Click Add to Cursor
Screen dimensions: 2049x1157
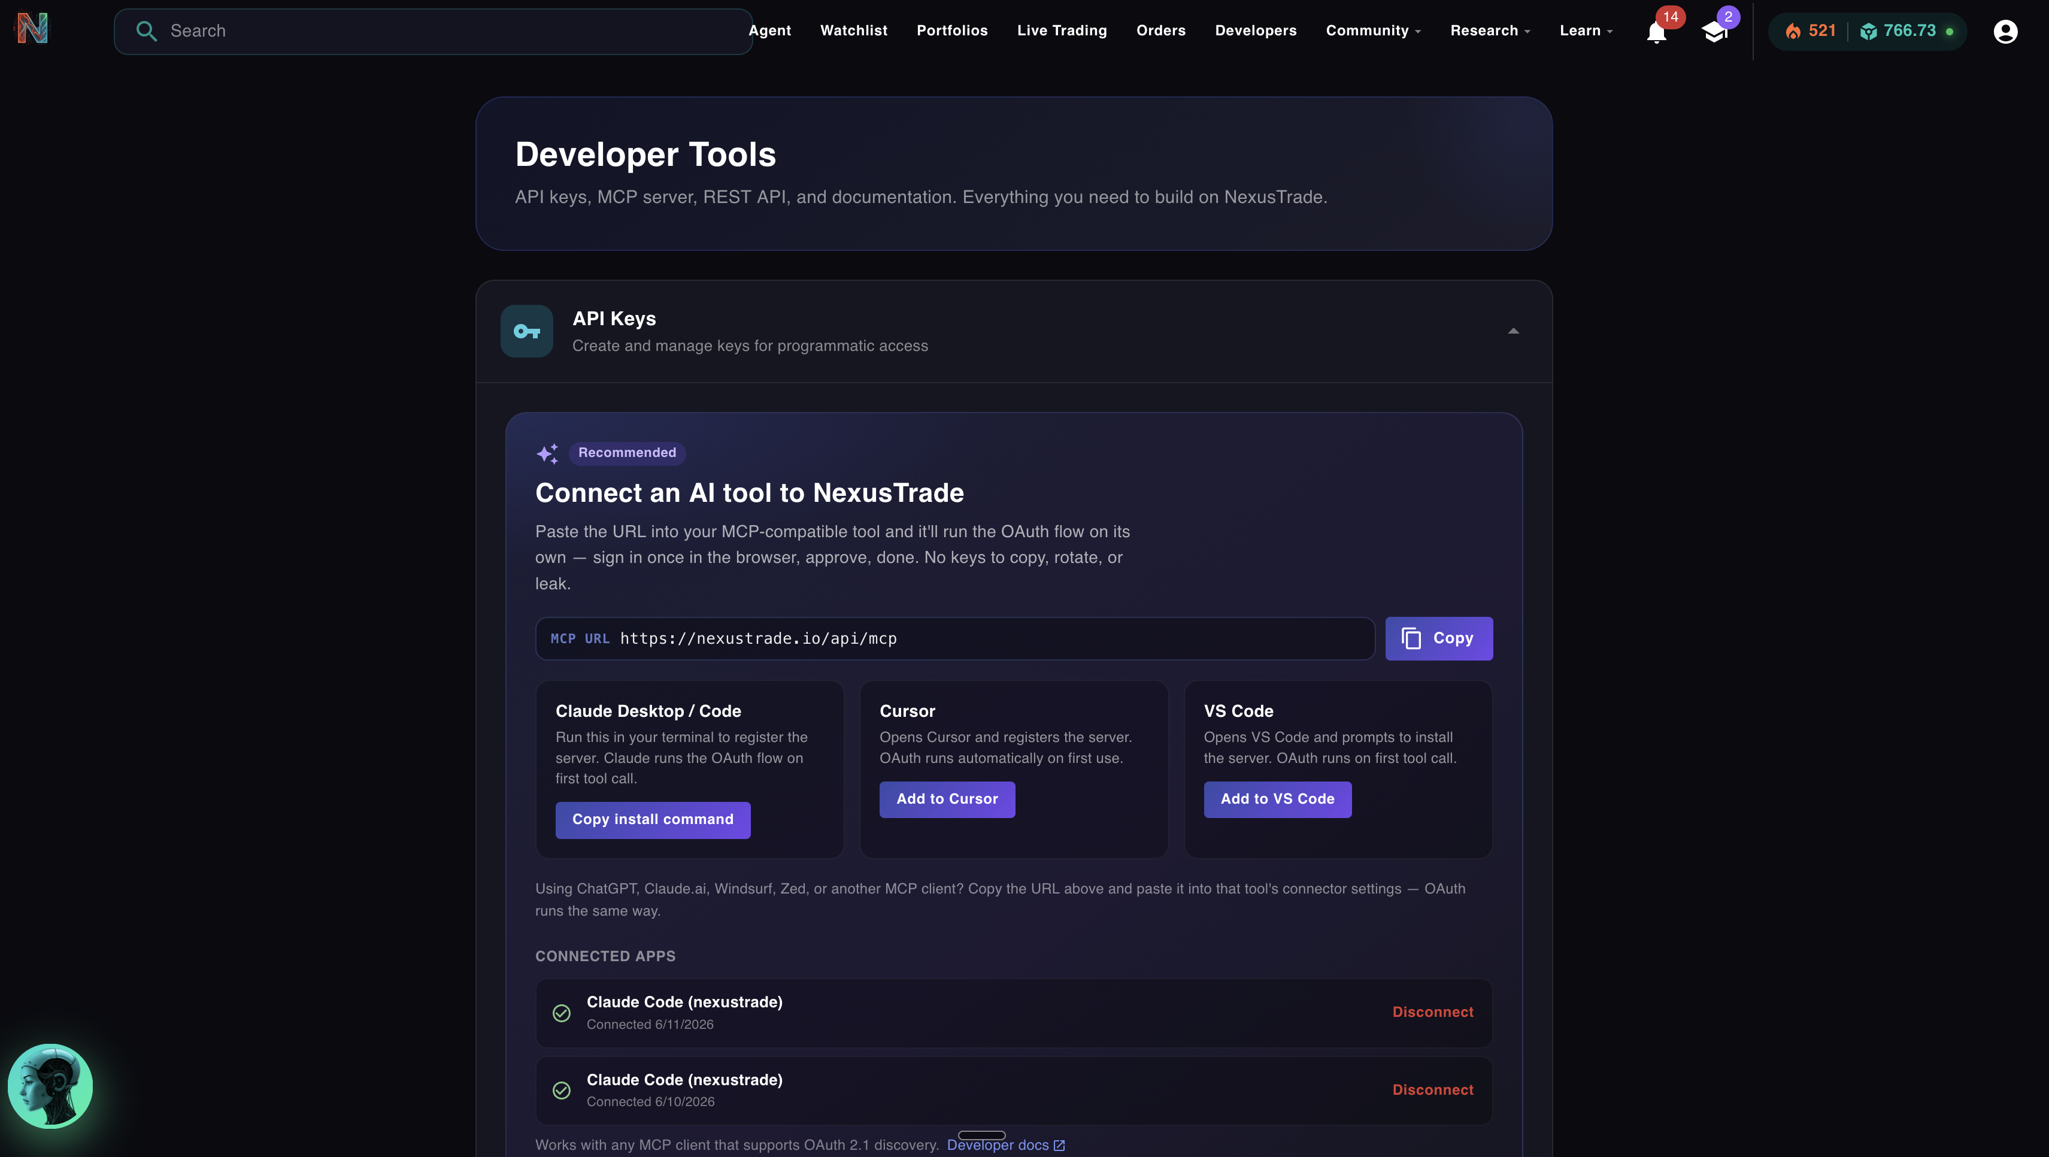pos(947,799)
